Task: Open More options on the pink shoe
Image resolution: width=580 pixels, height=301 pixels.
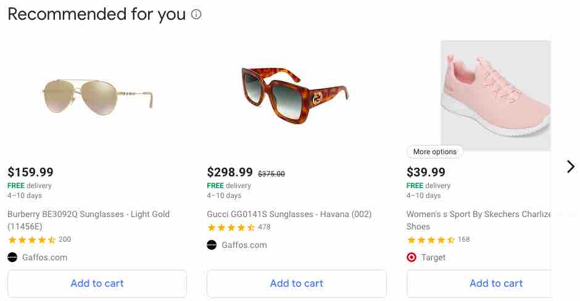Action: pos(434,152)
